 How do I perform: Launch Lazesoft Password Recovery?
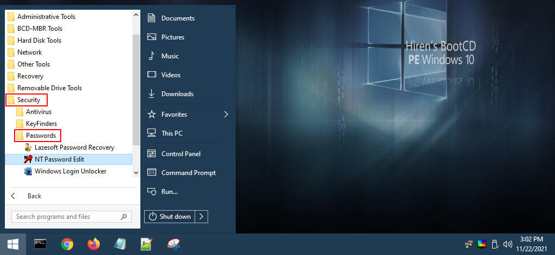pos(69,147)
